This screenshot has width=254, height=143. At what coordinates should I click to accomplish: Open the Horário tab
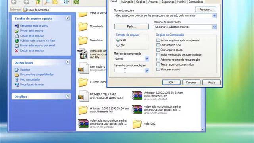tap(181, 2)
